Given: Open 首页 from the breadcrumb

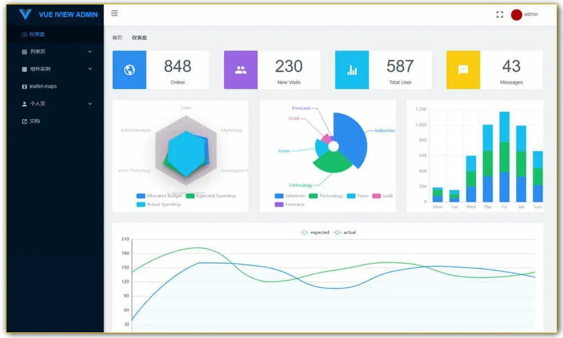Looking at the screenshot, I should click(x=117, y=38).
